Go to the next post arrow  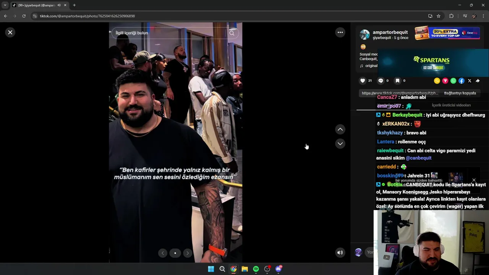340,144
